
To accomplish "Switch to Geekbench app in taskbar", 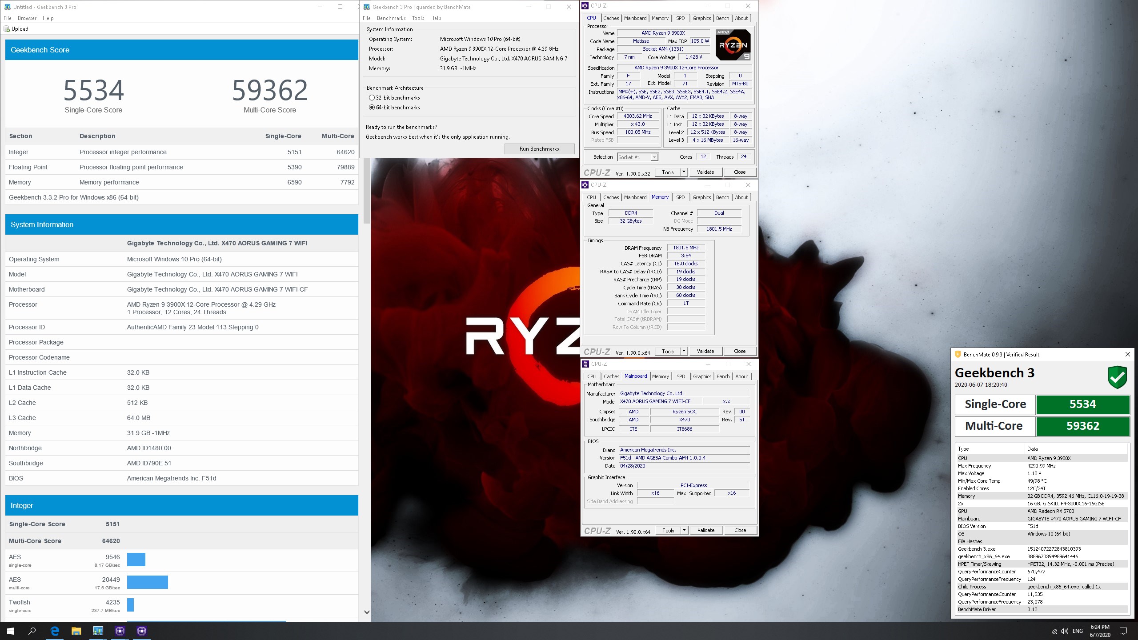I will click(x=98, y=631).
